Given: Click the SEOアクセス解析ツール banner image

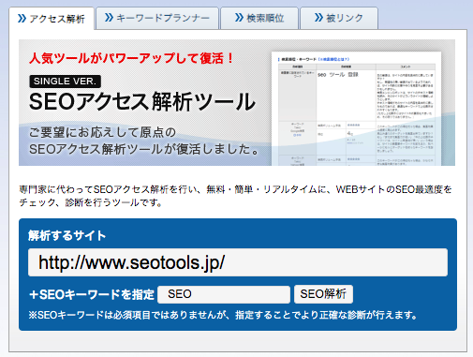Looking at the screenshot, I should [237, 102].
